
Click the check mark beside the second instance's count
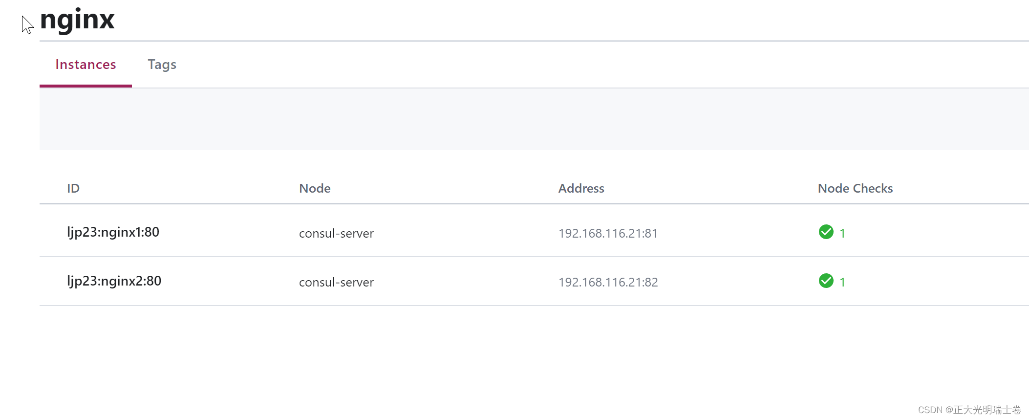826,281
